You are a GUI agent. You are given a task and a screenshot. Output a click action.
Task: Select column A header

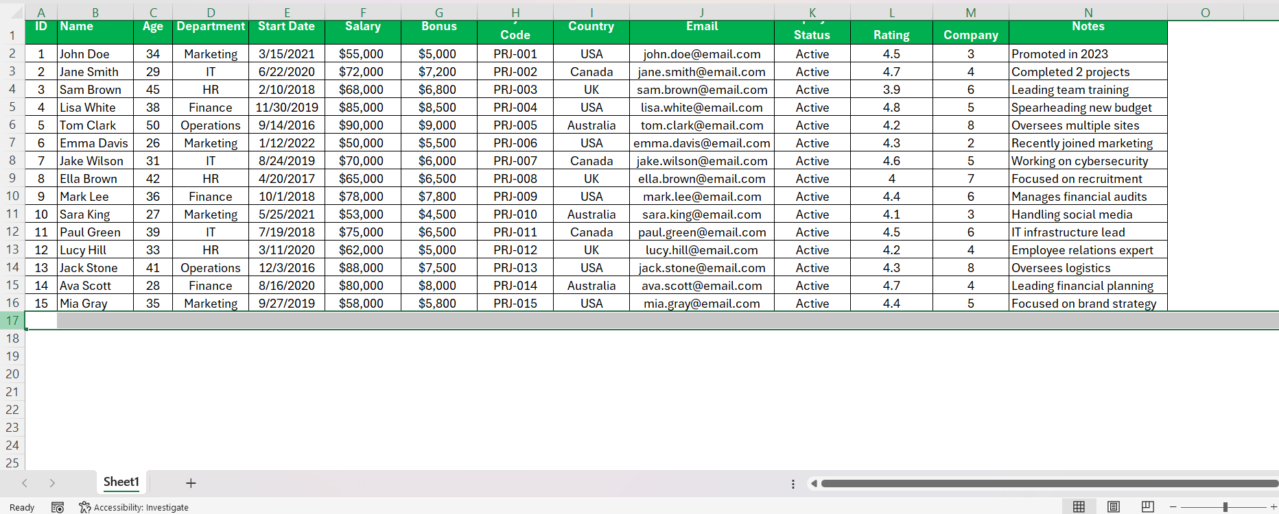click(41, 12)
